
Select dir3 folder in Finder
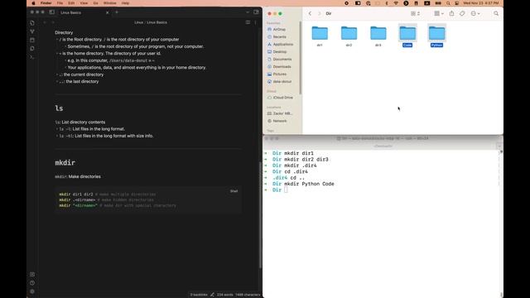tap(378, 36)
